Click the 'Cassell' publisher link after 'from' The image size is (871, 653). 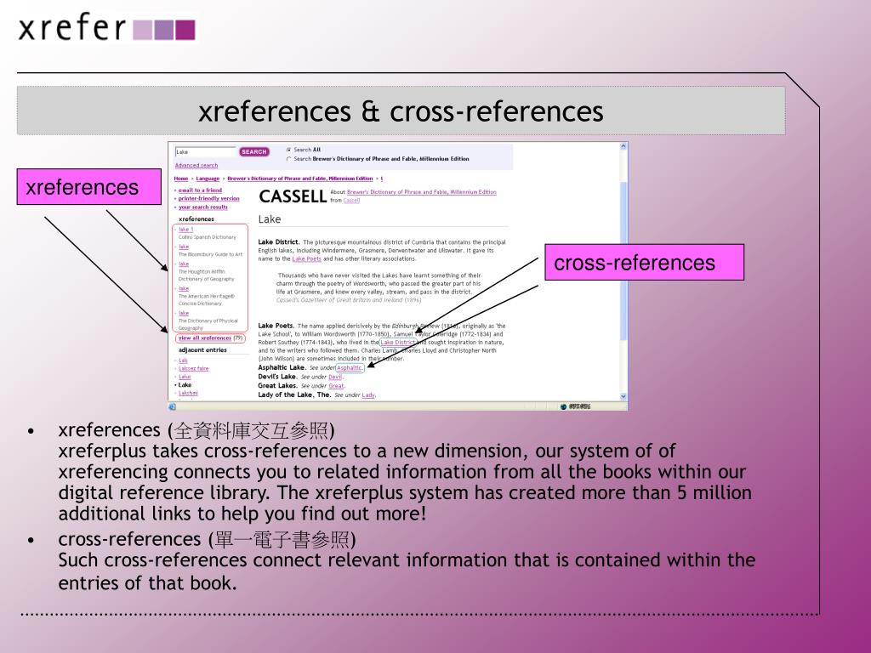351,201
